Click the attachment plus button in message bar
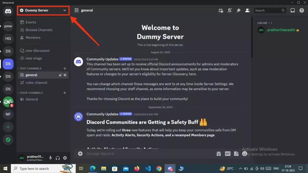 (x=80, y=154)
